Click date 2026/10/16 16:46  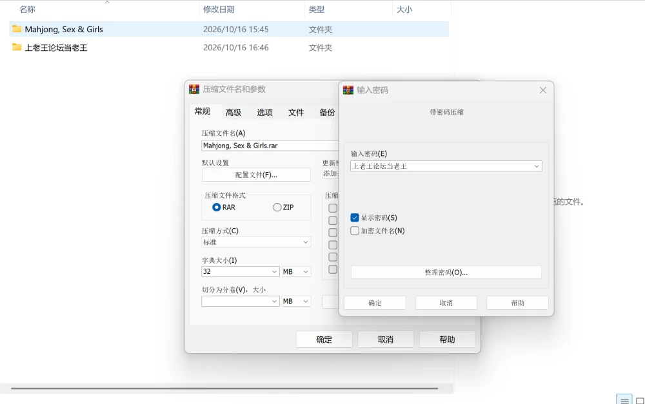click(x=235, y=48)
